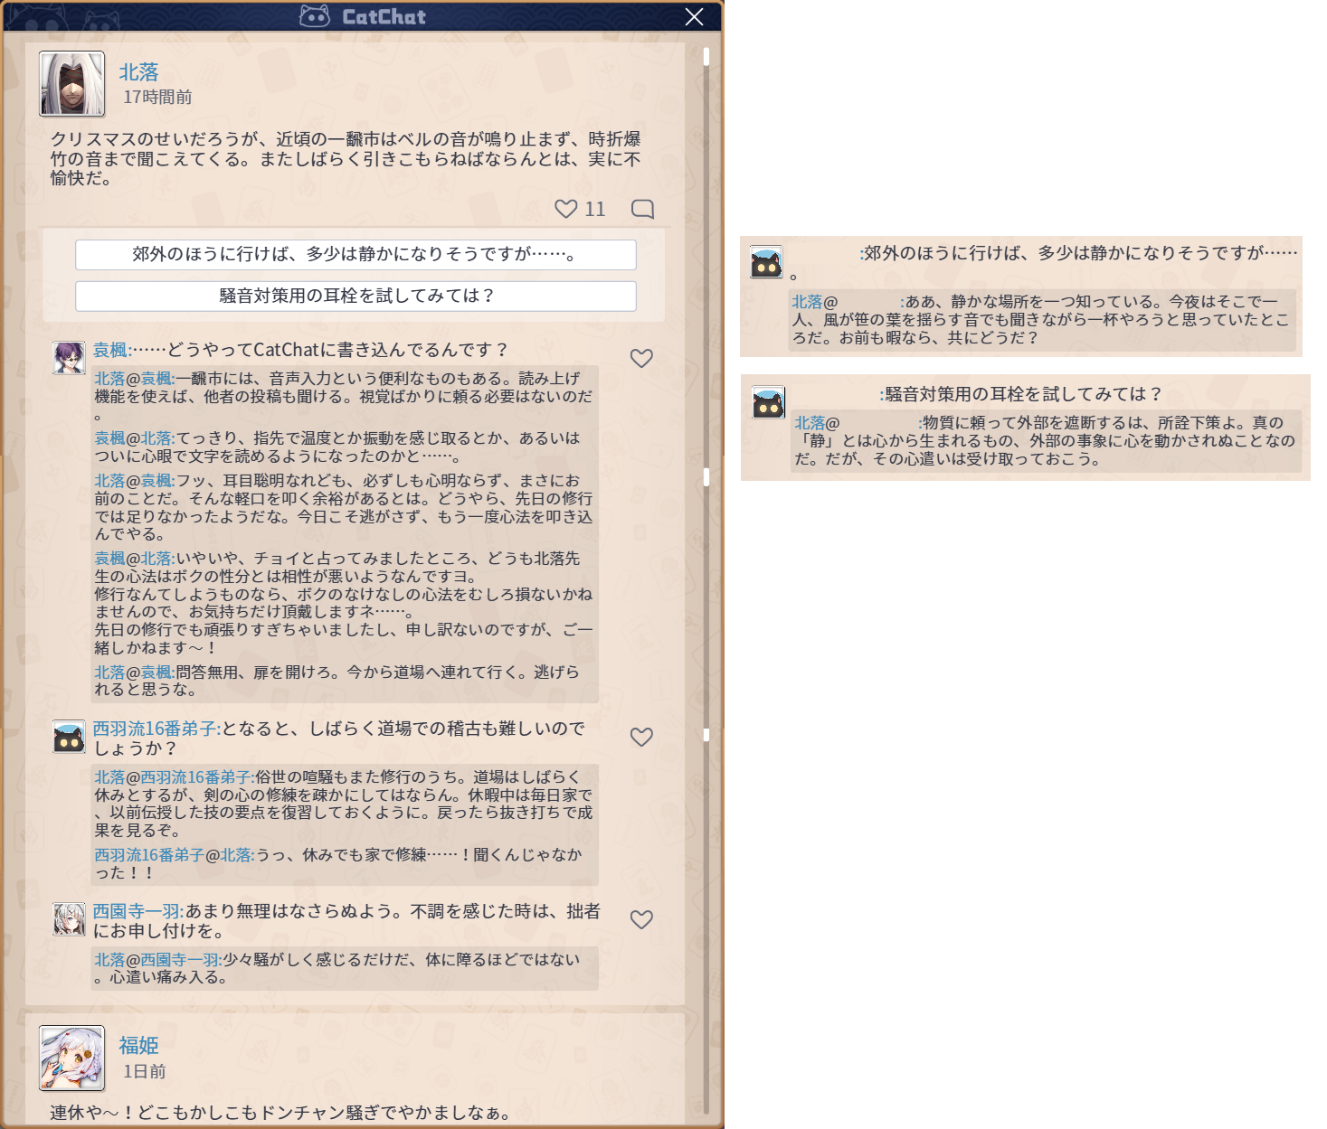Click the CatChat cat logo in title bar
Viewport: 1327px width, 1129px height.
point(314,16)
